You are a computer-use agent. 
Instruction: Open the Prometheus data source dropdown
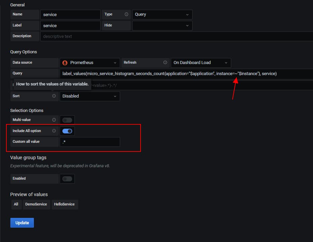[x=90, y=63]
